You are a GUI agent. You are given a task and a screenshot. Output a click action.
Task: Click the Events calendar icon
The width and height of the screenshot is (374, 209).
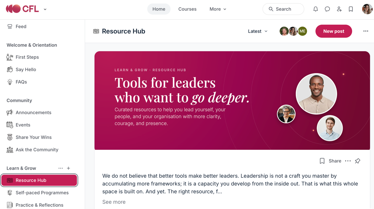[x=10, y=125]
